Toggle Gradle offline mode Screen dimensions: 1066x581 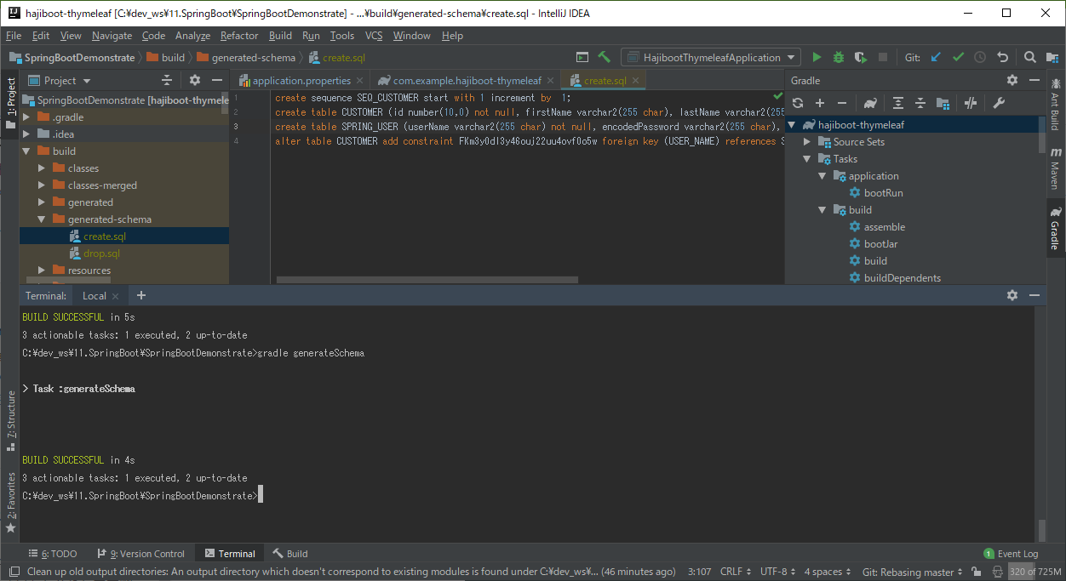(x=971, y=103)
